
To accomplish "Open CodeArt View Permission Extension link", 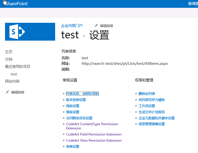I will coord(94,140).
